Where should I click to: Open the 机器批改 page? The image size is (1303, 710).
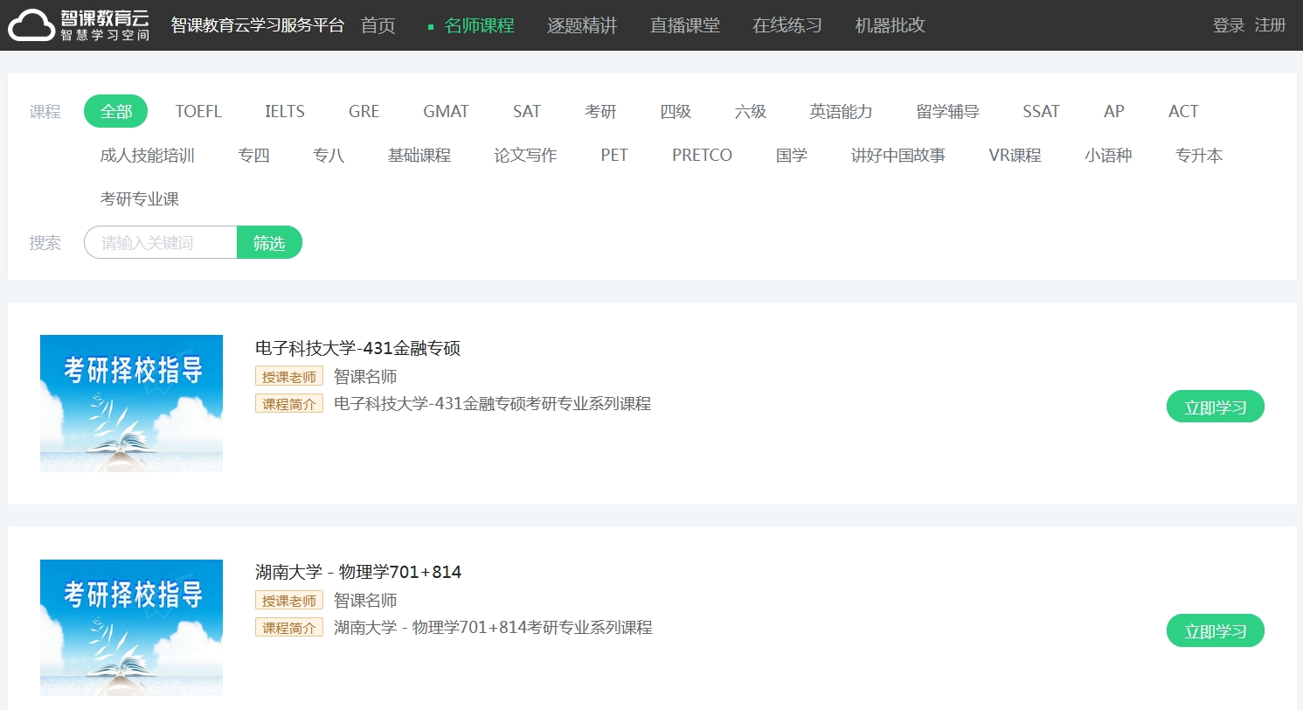[890, 25]
